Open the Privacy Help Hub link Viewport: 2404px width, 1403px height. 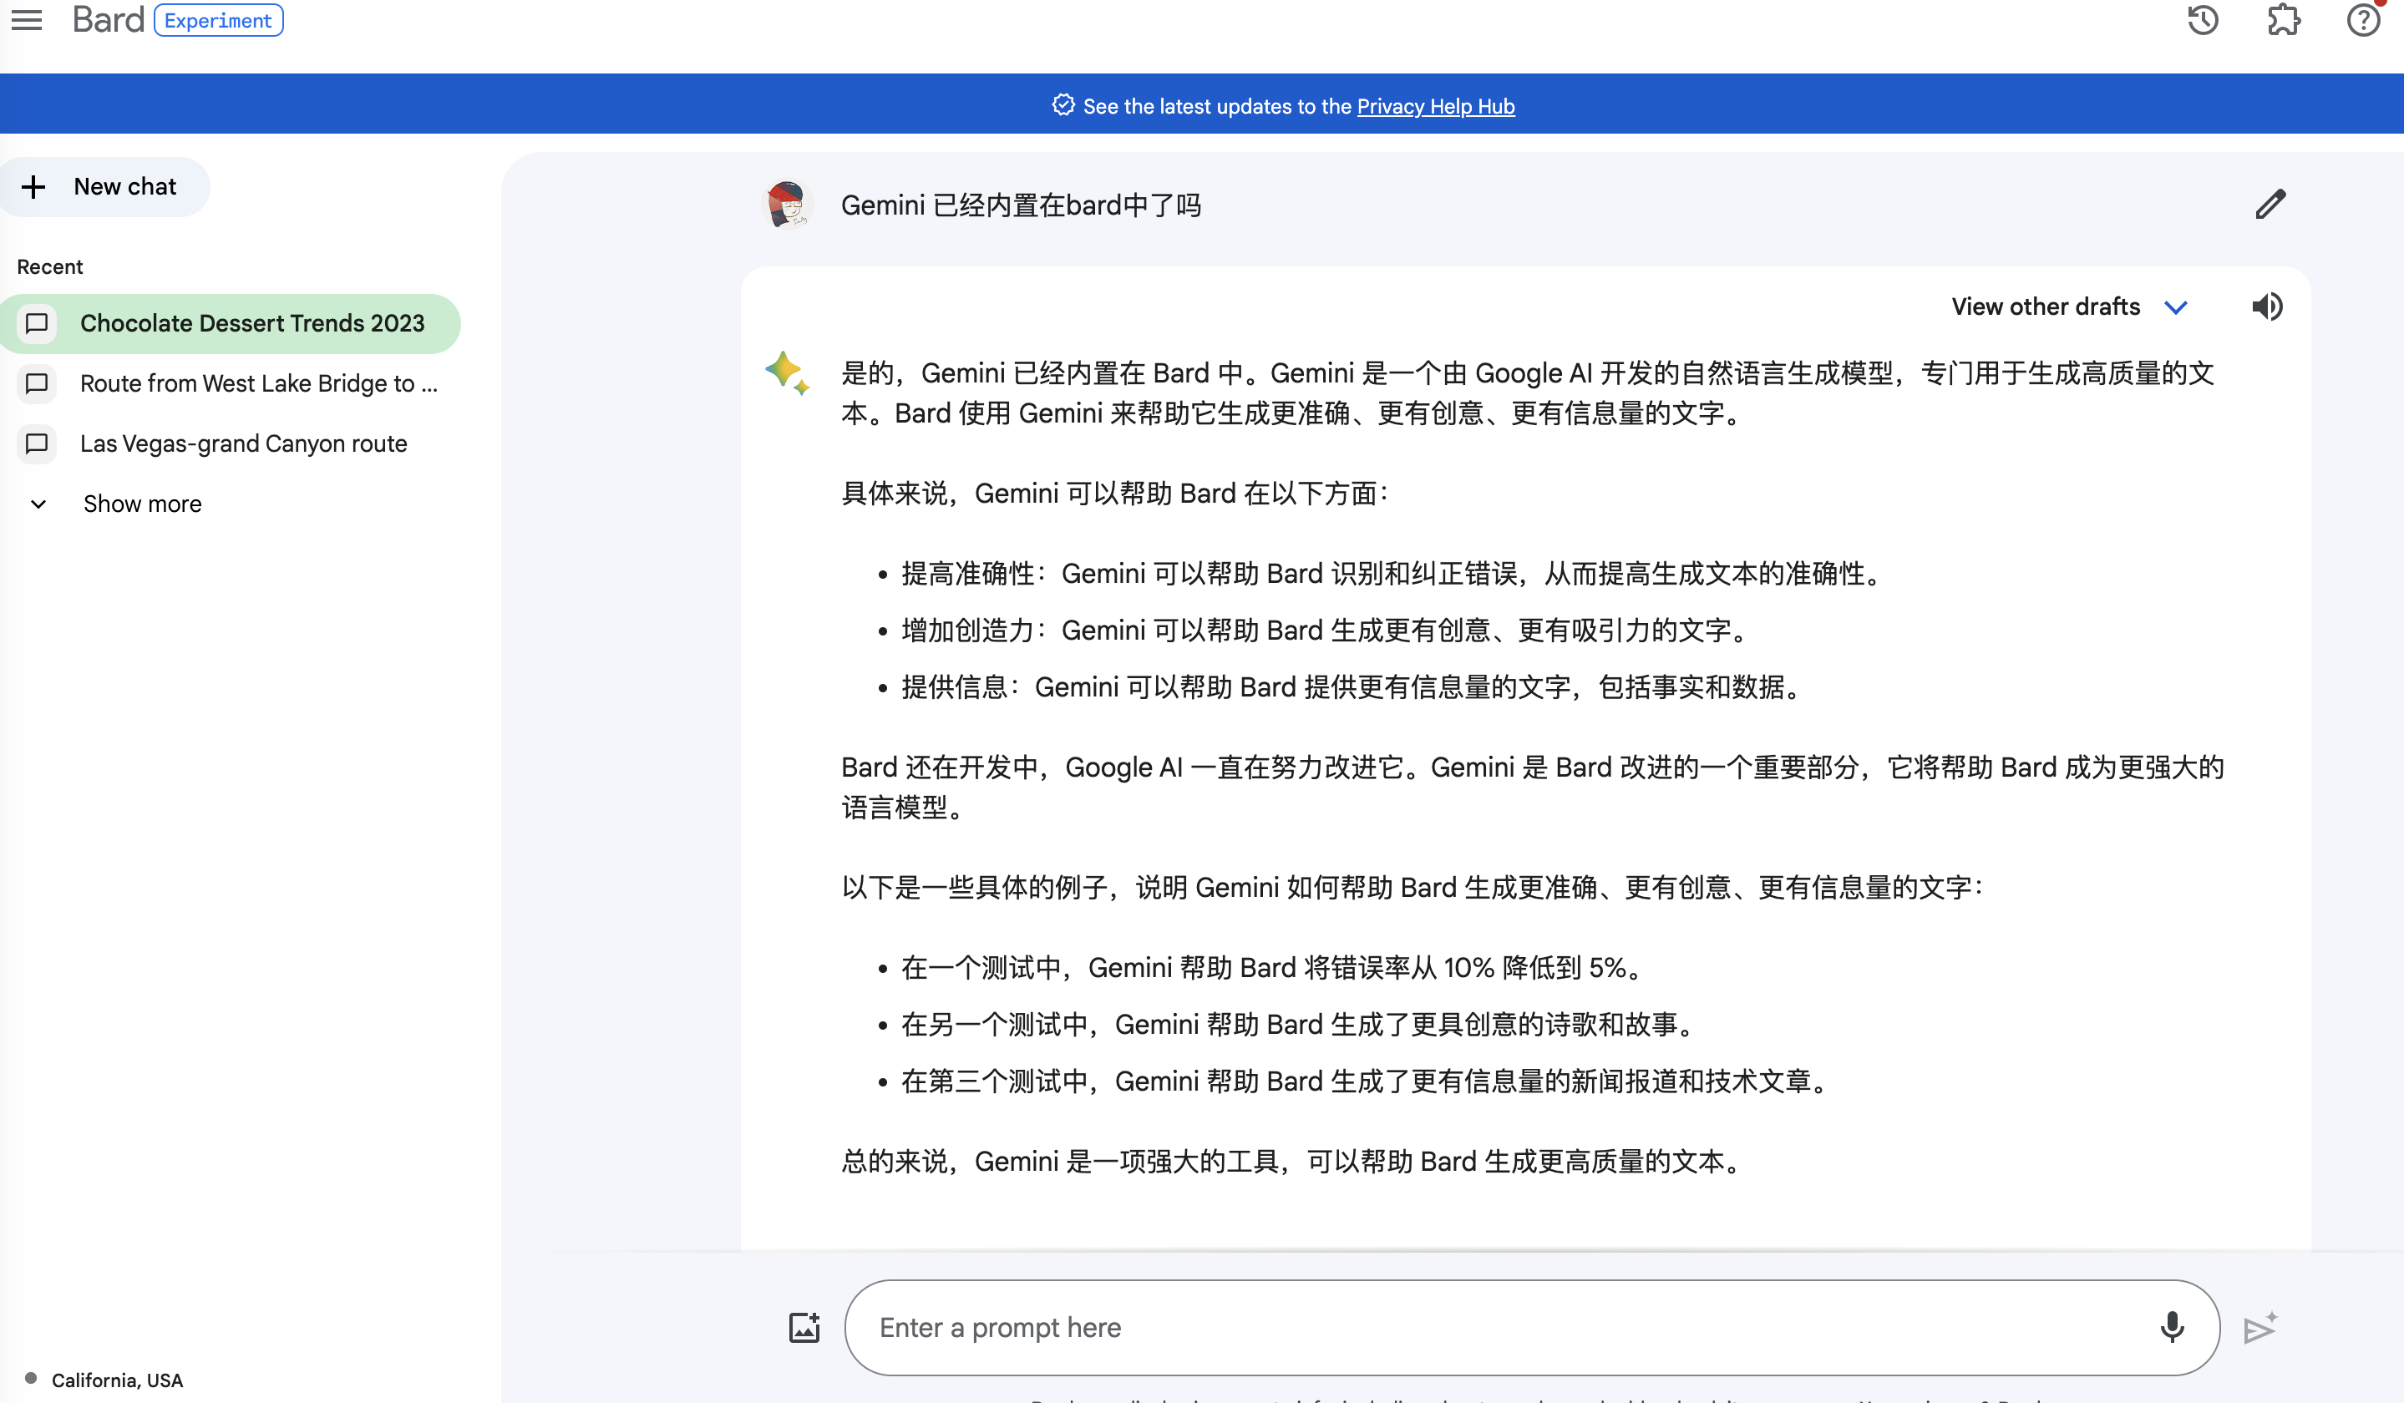click(x=1436, y=106)
